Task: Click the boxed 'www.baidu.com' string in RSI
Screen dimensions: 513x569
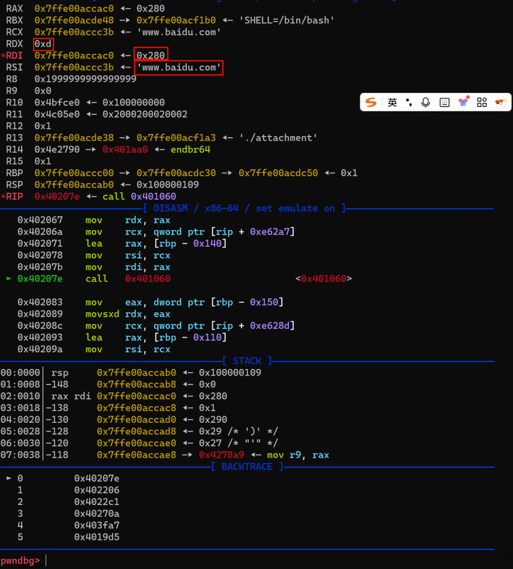Action: pos(179,68)
